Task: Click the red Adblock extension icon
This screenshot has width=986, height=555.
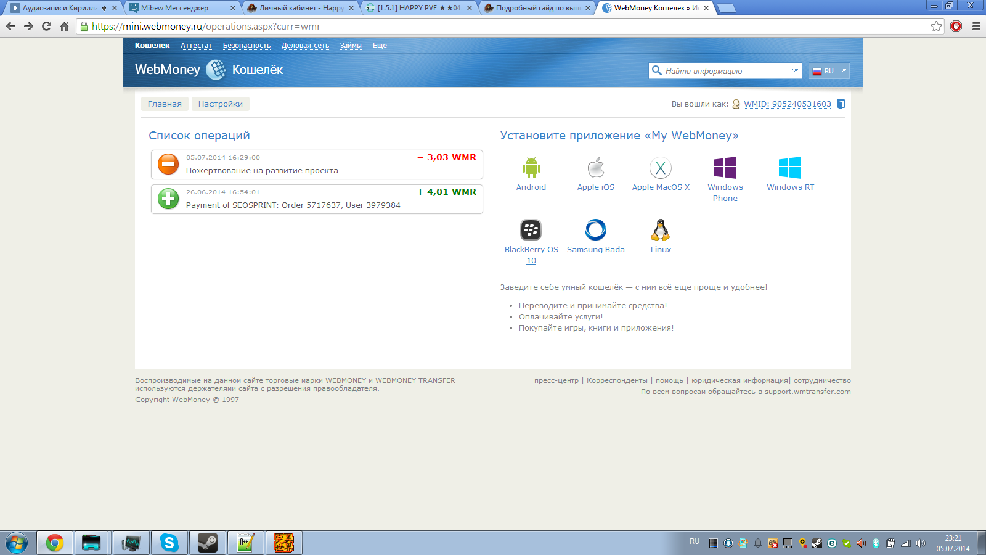Action: [x=956, y=26]
